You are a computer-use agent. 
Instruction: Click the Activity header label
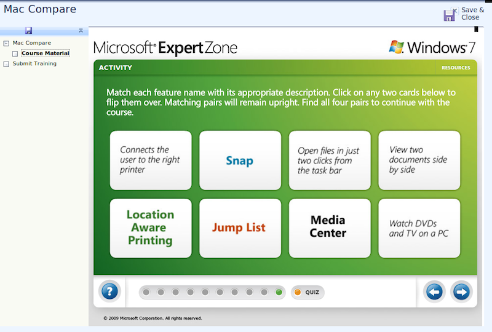point(115,68)
